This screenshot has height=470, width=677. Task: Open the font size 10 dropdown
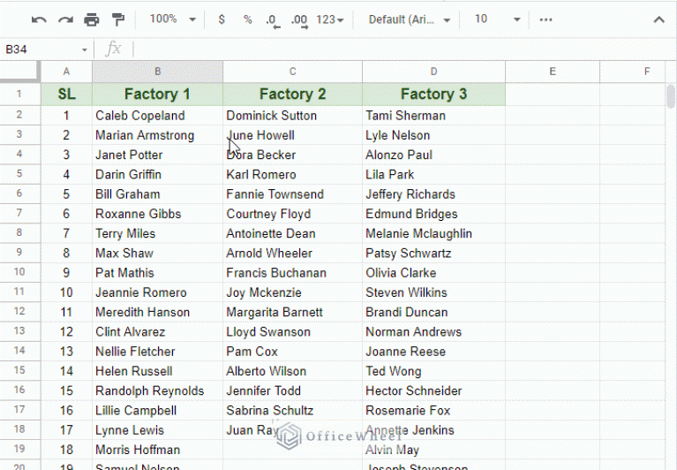pyautogui.click(x=497, y=19)
